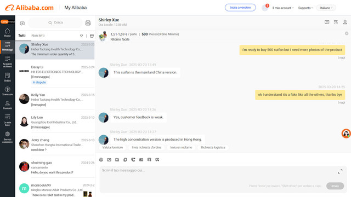Viewport: 351px width, 197px height.
Task: Open the floating customer service avatar
Action: 346,134
